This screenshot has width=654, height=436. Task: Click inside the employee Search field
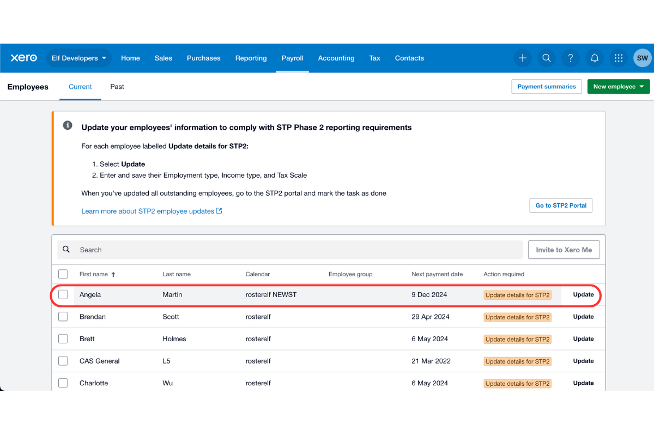[x=218, y=249]
